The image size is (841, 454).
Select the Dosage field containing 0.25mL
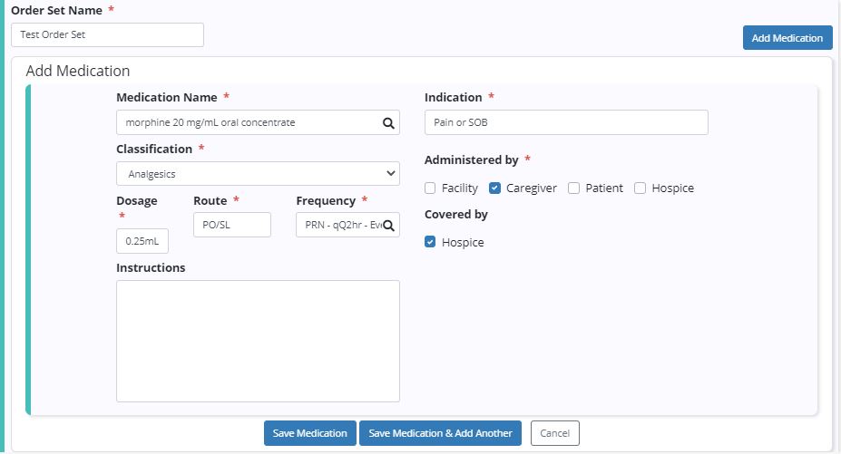click(142, 242)
